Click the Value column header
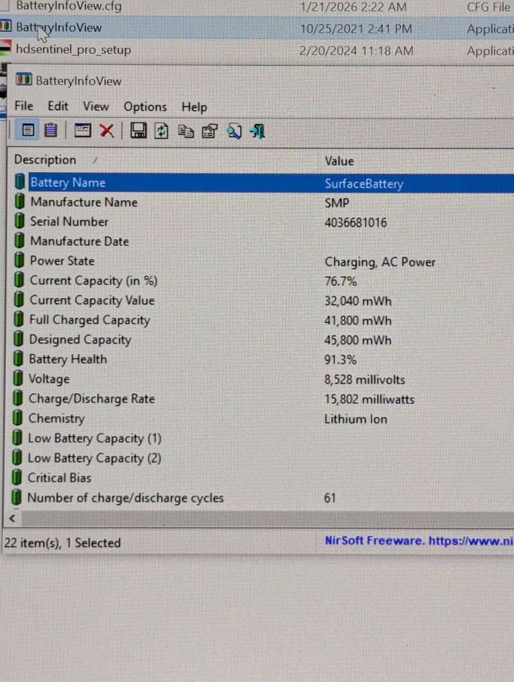Viewport: 514px width, 682px height. pos(339,161)
